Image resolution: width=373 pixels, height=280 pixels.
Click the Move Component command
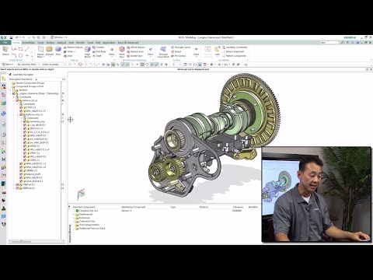click(x=232, y=51)
